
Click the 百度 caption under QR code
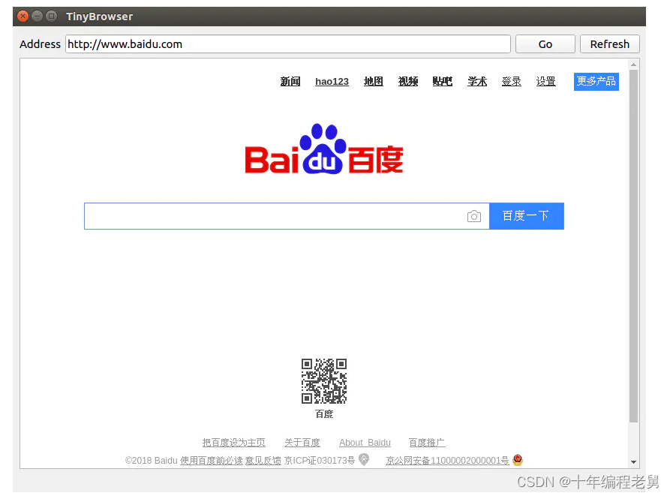click(x=324, y=414)
